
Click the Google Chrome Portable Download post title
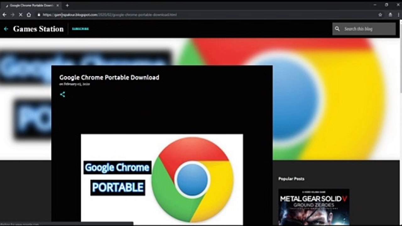pos(109,78)
